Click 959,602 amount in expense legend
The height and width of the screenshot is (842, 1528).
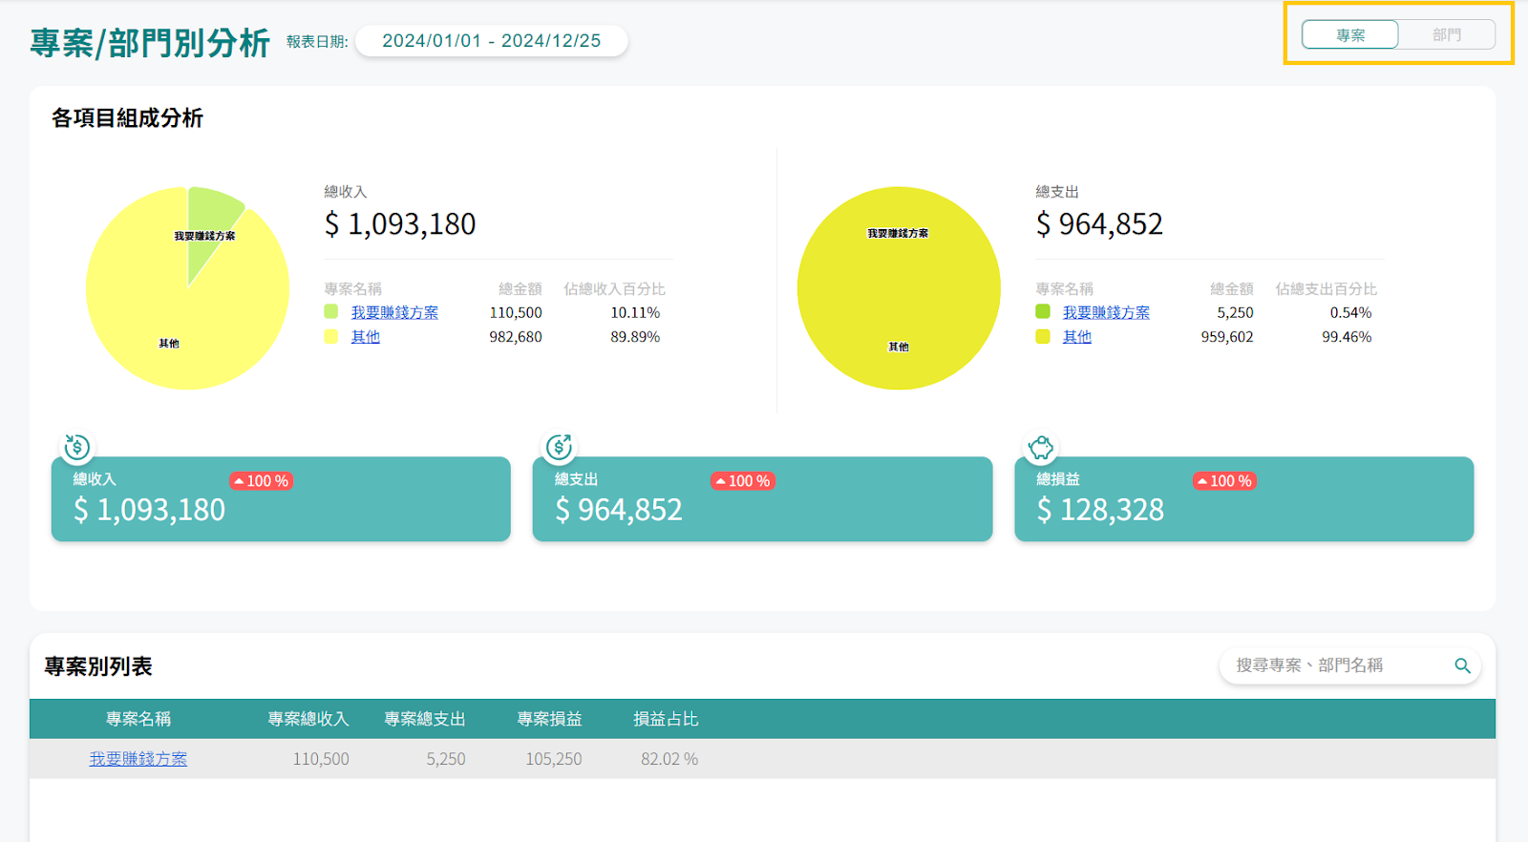click(x=1227, y=337)
